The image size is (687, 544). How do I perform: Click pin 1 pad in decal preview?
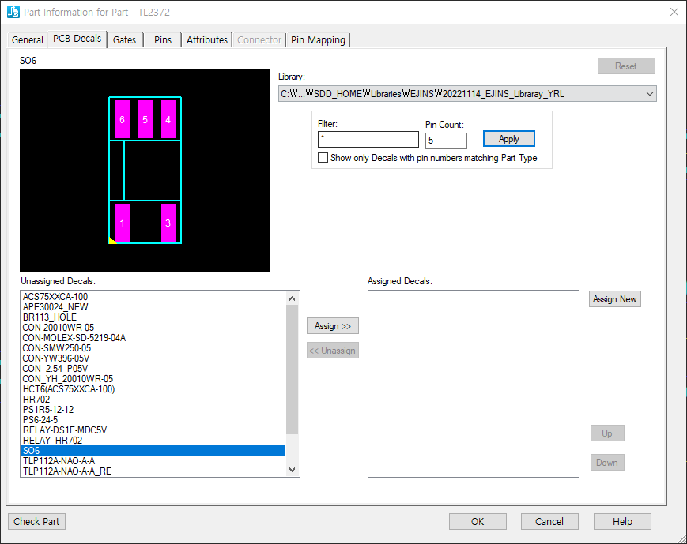pos(122,223)
